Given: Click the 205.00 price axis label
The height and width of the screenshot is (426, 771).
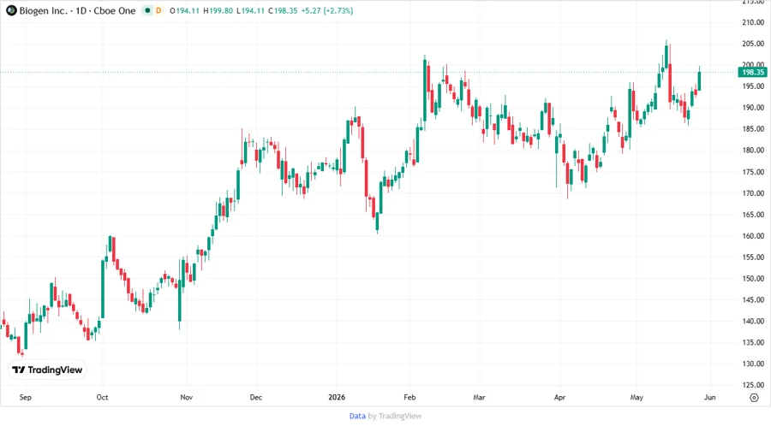Looking at the screenshot, I should [753, 44].
